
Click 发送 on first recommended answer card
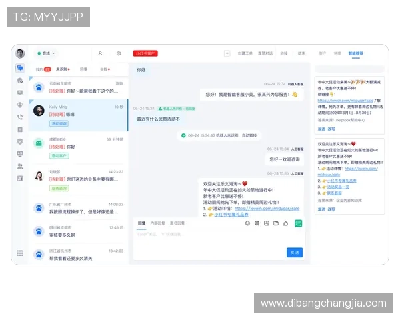(x=321, y=129)
